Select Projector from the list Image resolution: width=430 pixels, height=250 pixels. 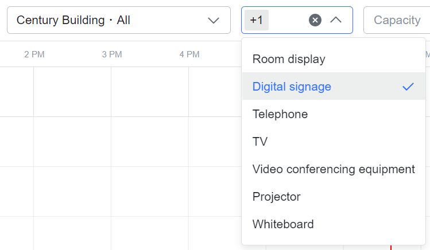(276, 197)
